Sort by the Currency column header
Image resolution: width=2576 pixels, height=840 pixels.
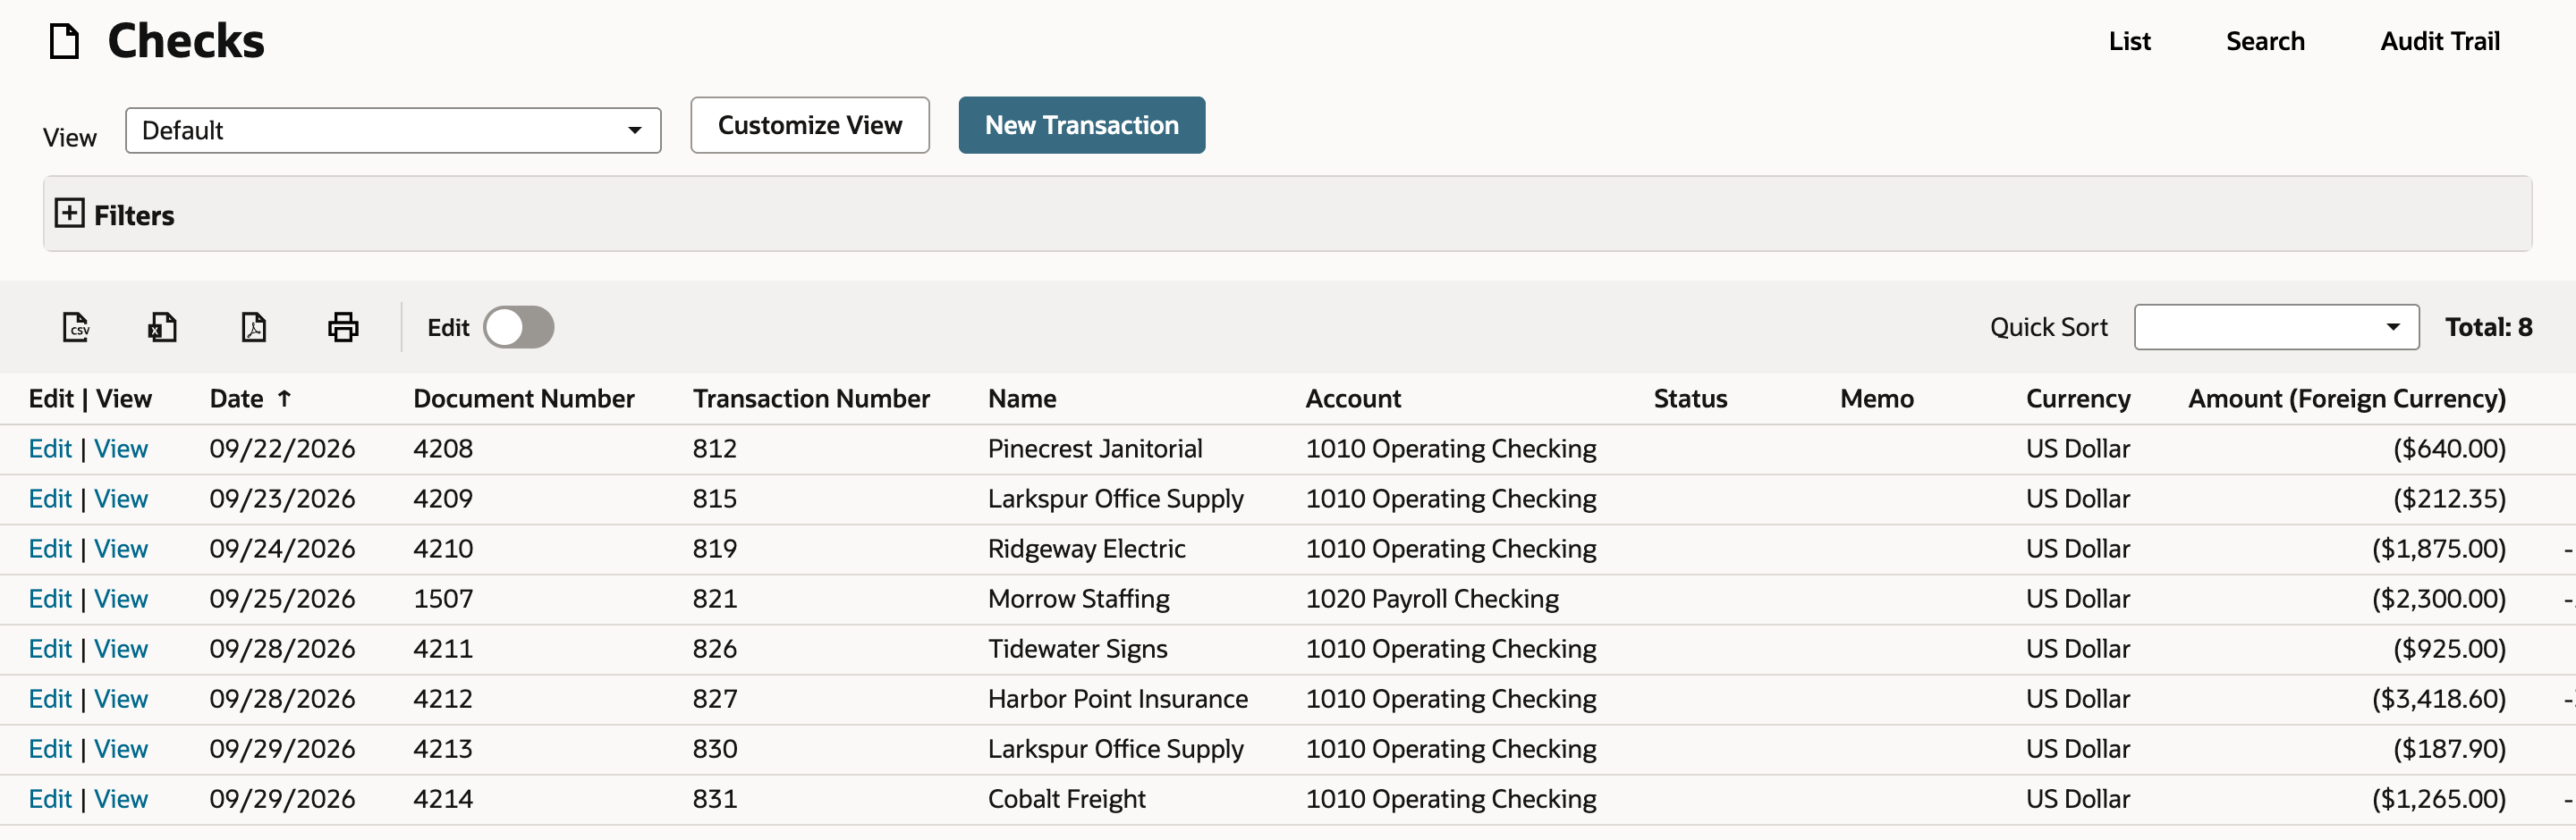tap(2078, 399)
